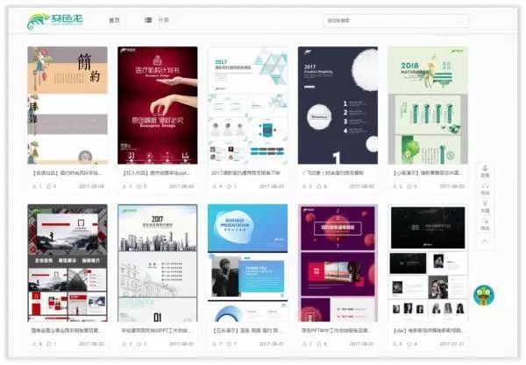Open the dark navy 2017 template thumbnail
The width and height of the screenshot is (526, 365).
pyautogui.click(x=338, y=105)
